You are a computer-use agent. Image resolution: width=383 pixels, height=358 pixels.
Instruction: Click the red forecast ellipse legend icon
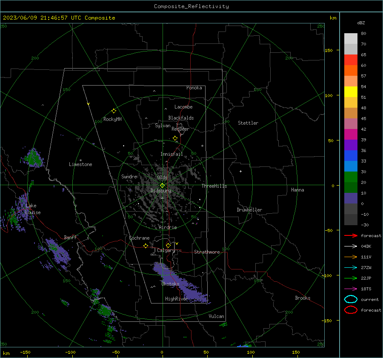click(x=351, y=310)
